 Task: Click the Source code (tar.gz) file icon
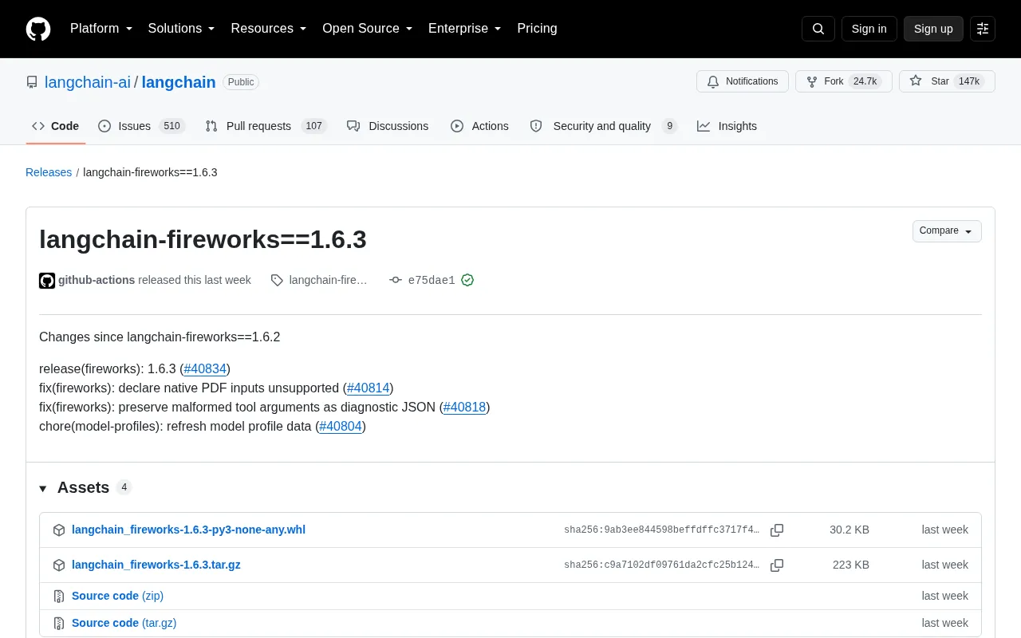[59, 623]
